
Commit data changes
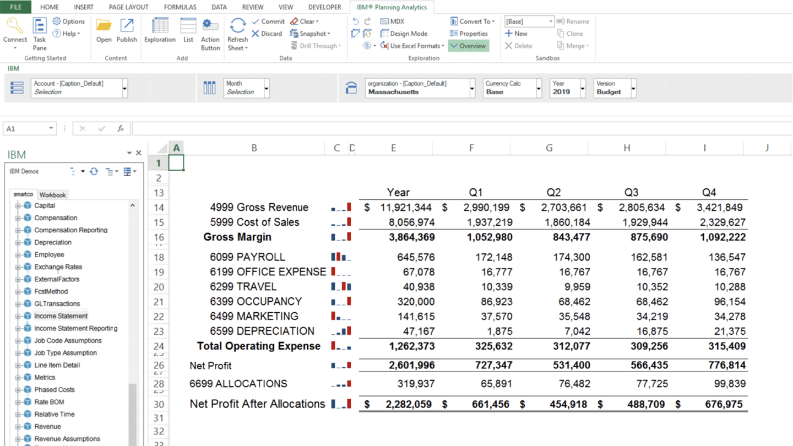tap(268, 21)
